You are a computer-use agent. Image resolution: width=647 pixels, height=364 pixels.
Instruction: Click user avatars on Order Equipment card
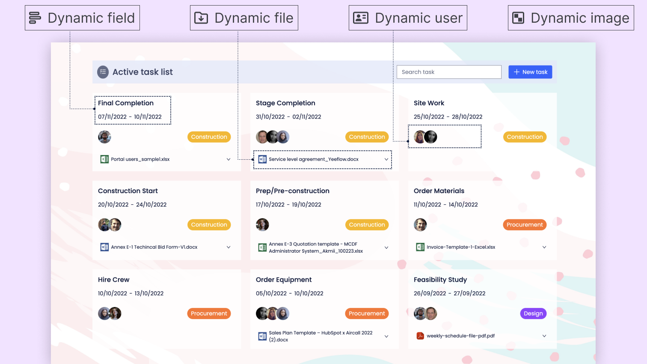point(273,313)
